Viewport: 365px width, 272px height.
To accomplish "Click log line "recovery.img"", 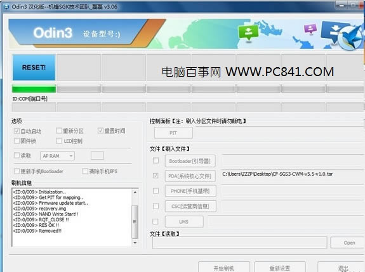I will pyautogui.click(x=39, y=209).
